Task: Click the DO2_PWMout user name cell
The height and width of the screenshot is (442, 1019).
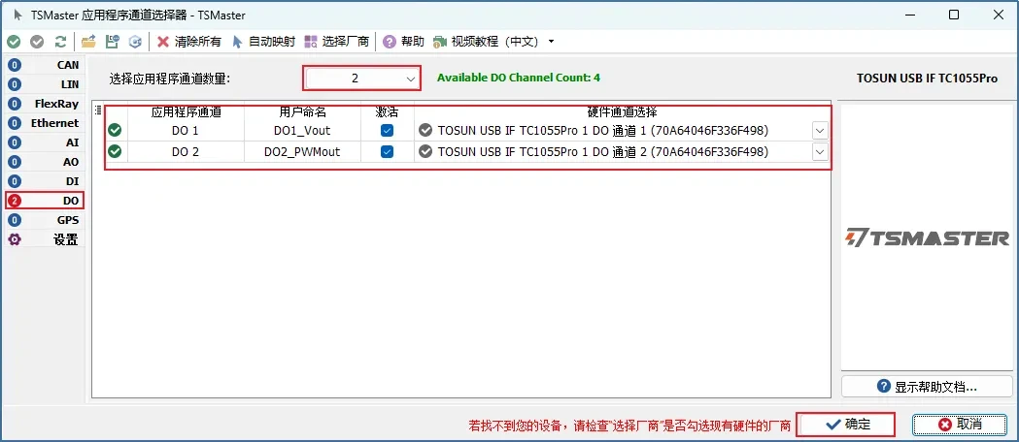Action: (x=302, y=151)
